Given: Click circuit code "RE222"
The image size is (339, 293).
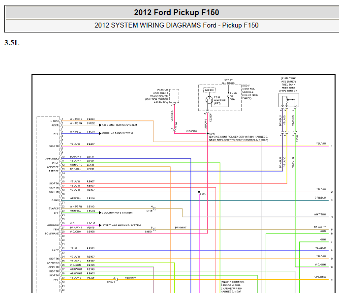Looking at the screenshot, I should [x=91, y=248].
